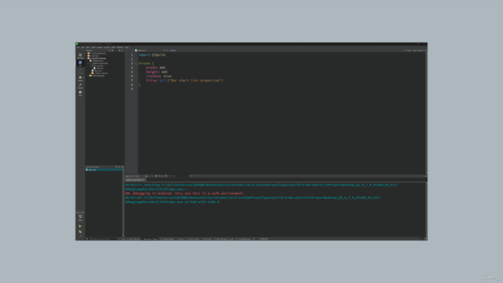Open the File menu
Image resolution: width=503 pixels, height=283 pixels.
pyautogui.click(x=79, y=47)
